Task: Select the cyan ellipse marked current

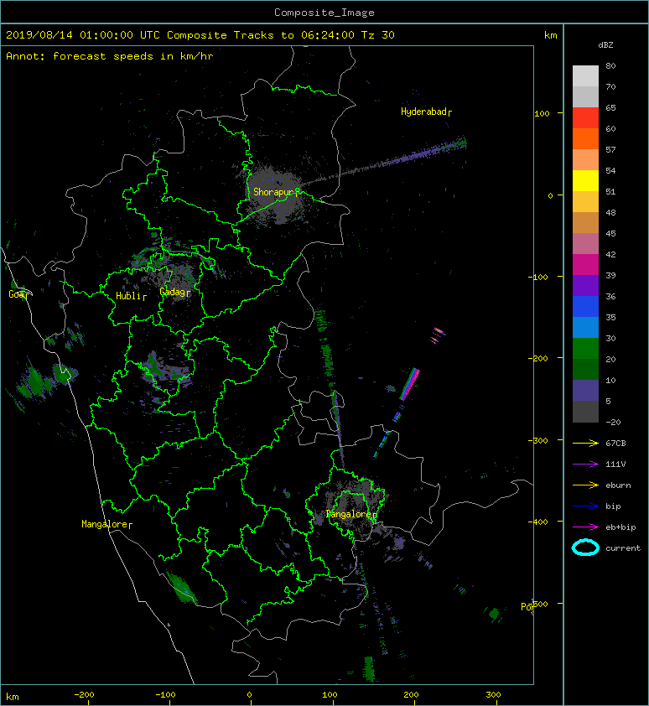Action: click(585, 548)
